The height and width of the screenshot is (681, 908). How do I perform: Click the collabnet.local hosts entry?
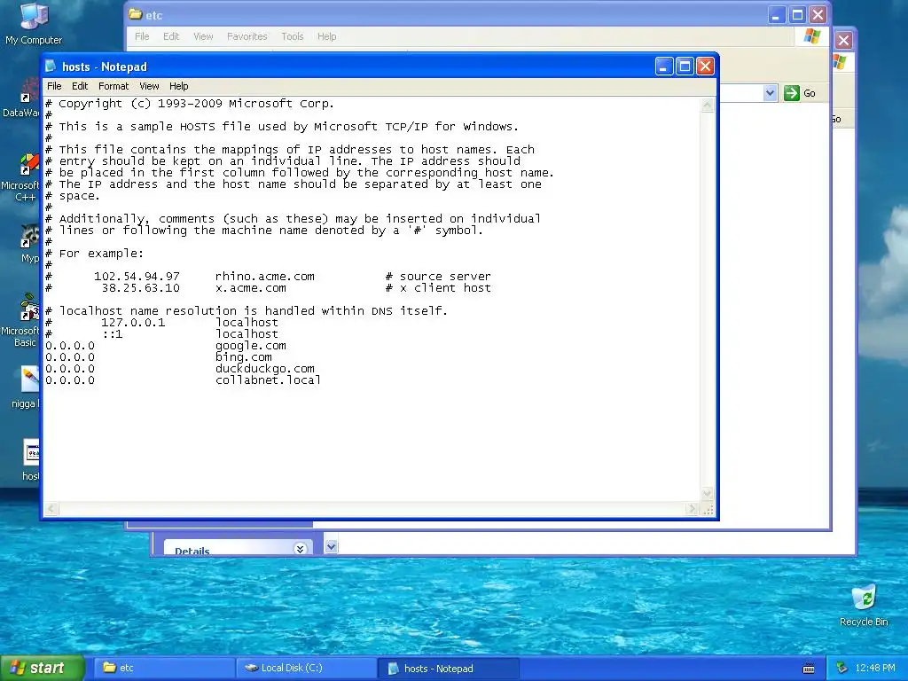268,380
